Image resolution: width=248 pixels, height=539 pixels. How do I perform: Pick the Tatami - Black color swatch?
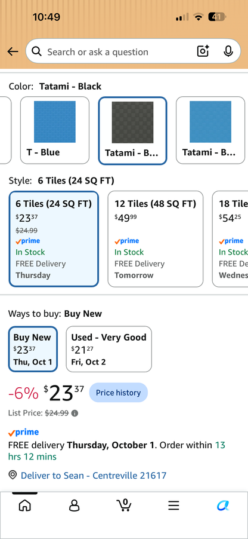pos(132,130)
